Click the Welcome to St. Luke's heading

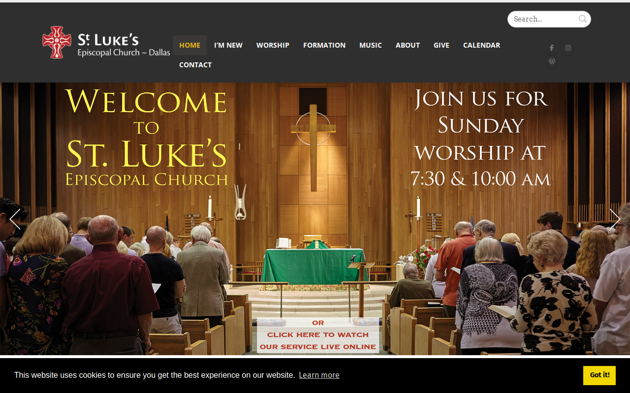(146, 137)
